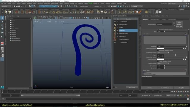Click the Spread Ramp expand square icon
190x107 pixels.
[x=186, y=70]
